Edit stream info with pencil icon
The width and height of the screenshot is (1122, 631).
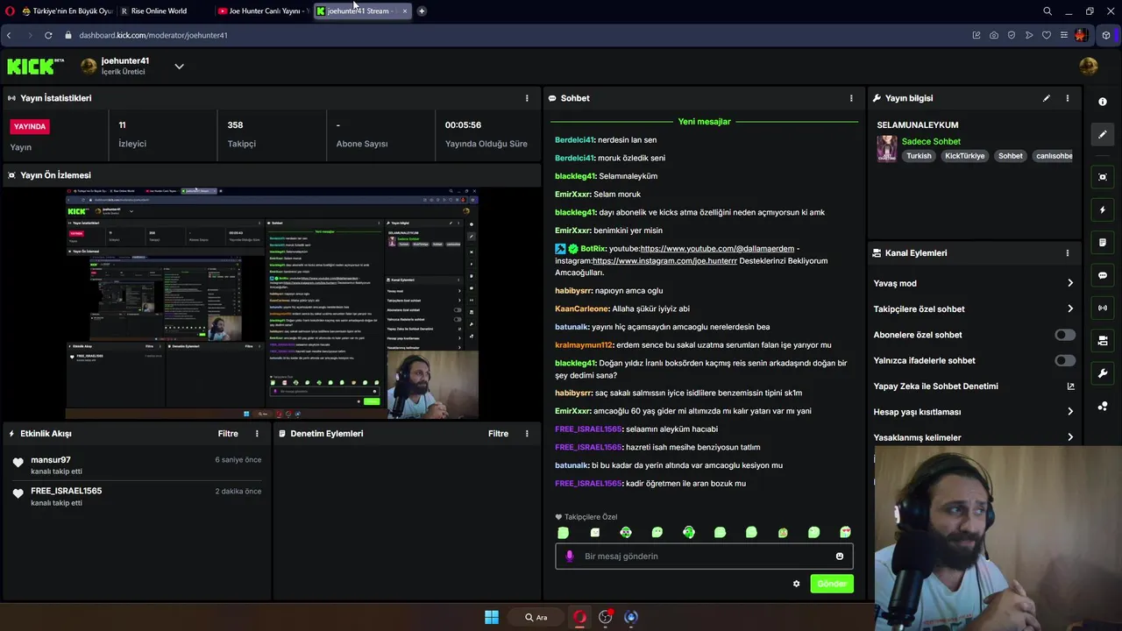(1047, 98)
